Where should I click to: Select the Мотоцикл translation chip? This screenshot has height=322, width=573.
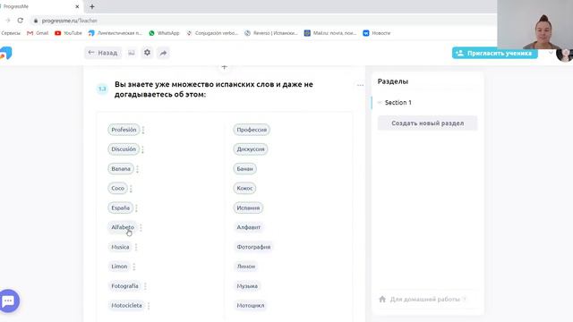coord(251,305)
